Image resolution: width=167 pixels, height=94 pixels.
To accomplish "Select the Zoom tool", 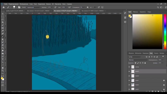I will pos(3,70).
